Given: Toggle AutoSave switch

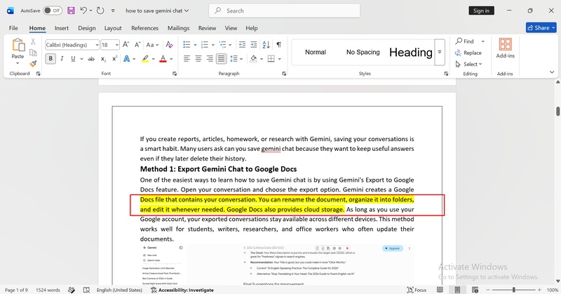Looking at the screenshot, I should point(52,11).
